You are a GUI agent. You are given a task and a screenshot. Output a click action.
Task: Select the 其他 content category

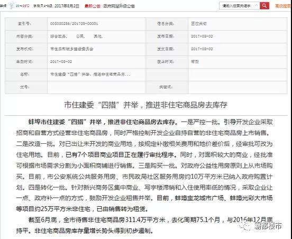coord(98,36)
